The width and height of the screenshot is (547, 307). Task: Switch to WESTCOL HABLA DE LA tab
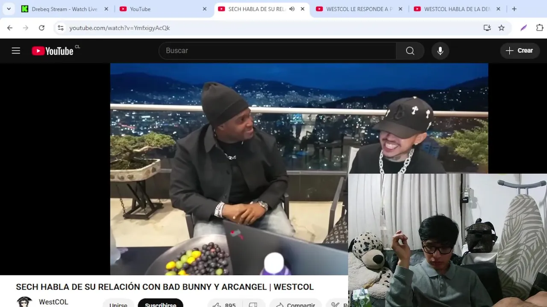tap(452, 9)
